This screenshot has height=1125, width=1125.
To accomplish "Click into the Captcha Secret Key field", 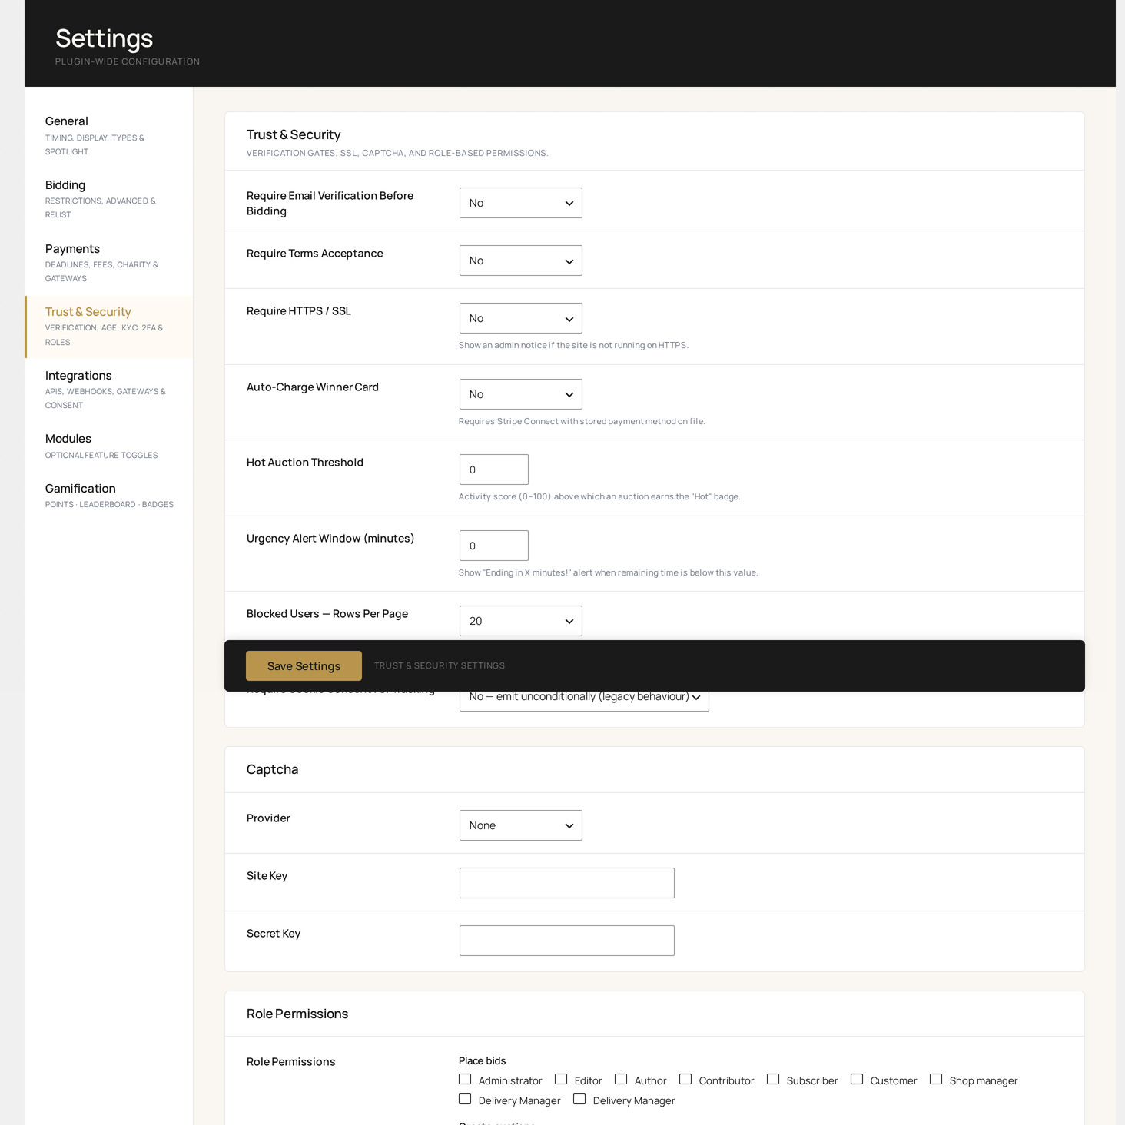I will (566, 941).
